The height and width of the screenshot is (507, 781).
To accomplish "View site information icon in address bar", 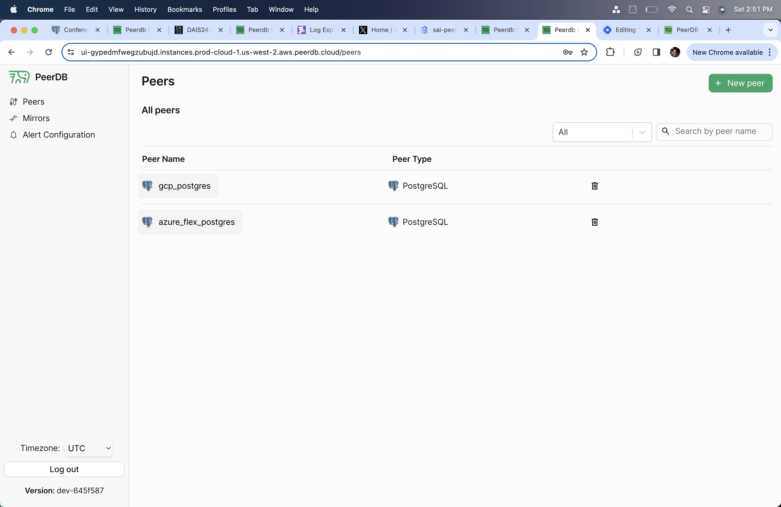I will tap(71, 52).
